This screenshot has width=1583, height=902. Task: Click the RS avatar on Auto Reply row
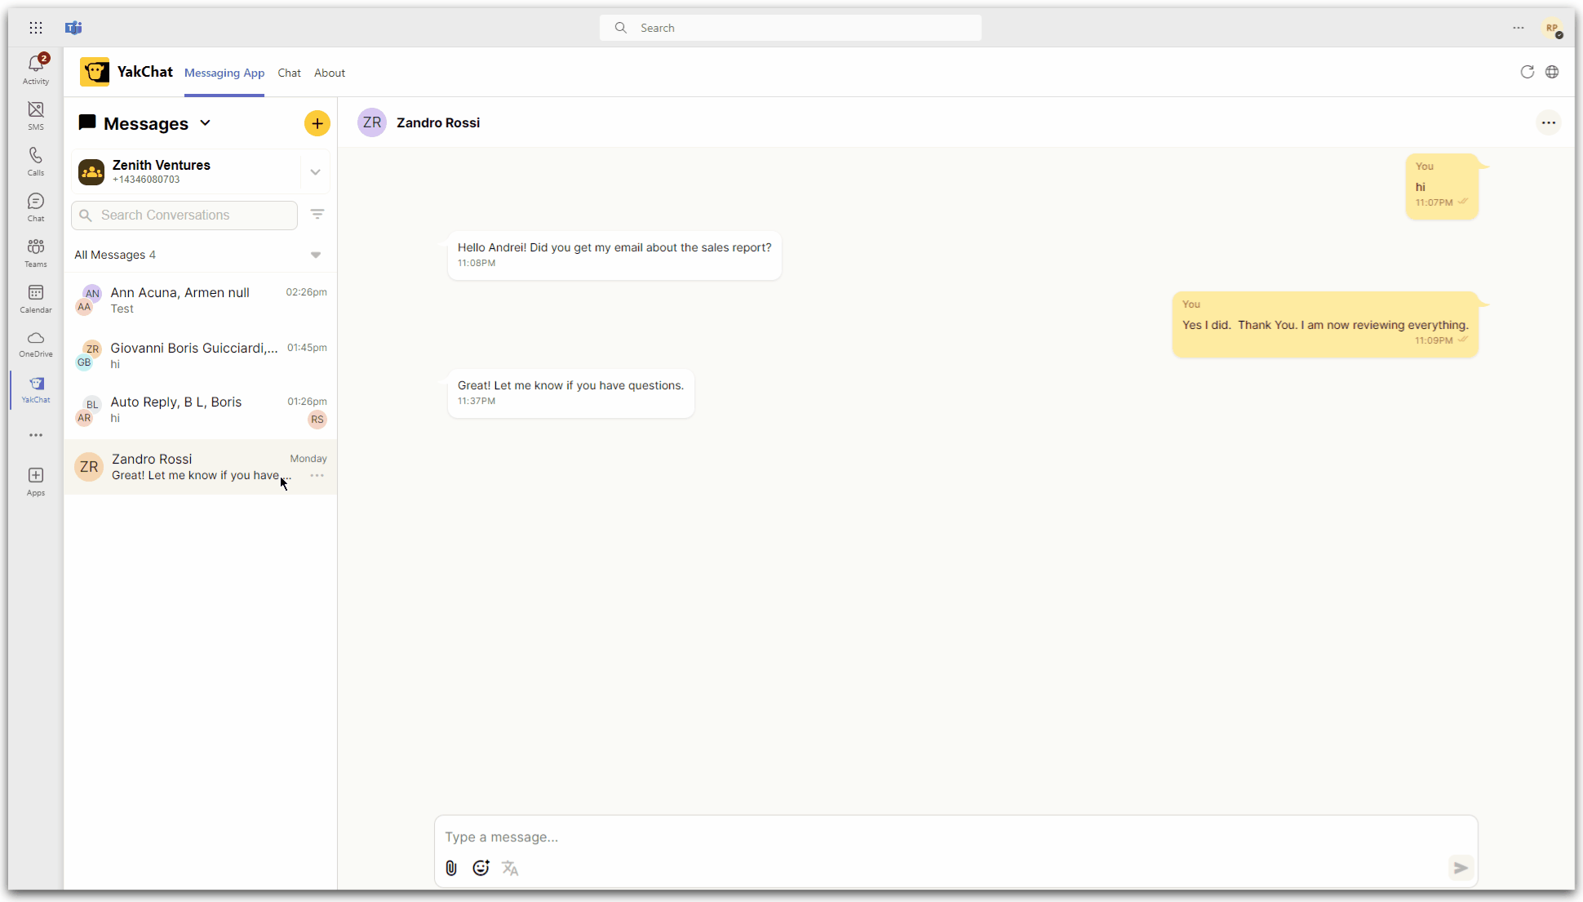coord(317,420)
